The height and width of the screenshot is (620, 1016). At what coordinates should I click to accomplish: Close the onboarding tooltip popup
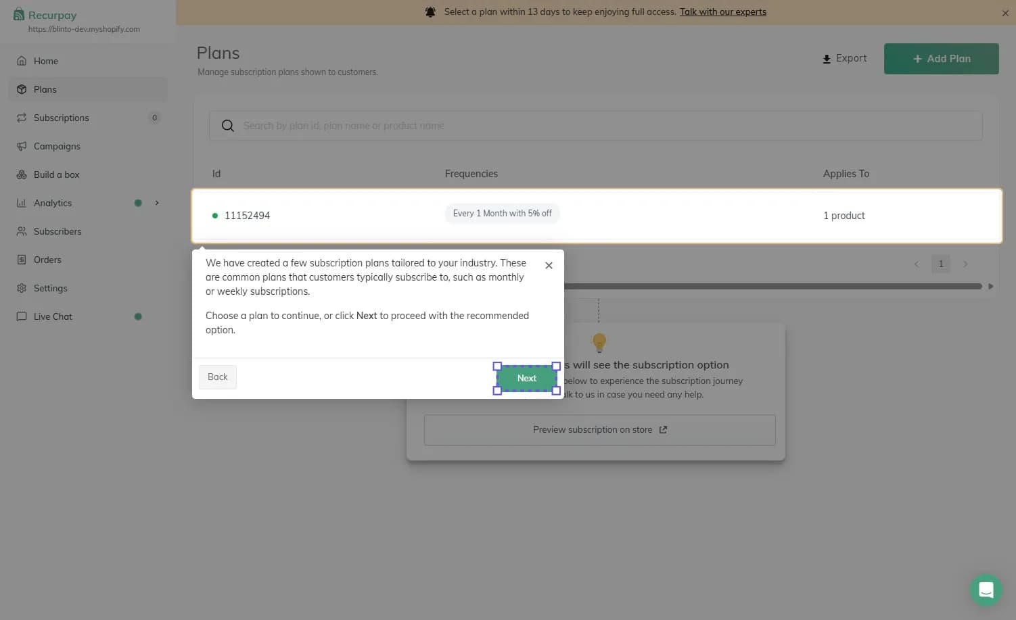pyautogui.click(x=549, y=266)
